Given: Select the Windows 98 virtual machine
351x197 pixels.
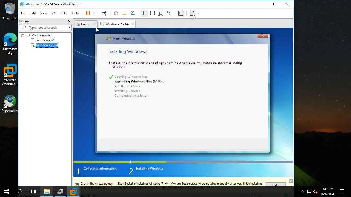Looking at the screenshot, I should click(x=45, y=40).
